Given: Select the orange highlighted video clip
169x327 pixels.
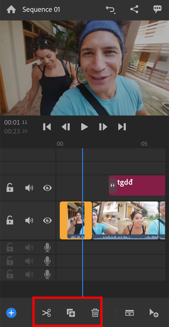Looking at the screenshot, I should pos(76,220).
